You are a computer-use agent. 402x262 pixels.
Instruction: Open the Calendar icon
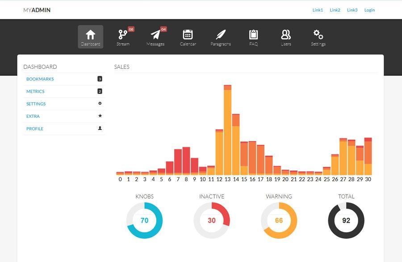[188, 34]
